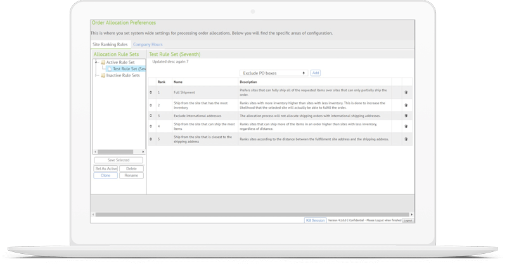This screenshot has height=264, width=507.
Task: Click the Active Rule Set folder icon
Action: point(103,62)
